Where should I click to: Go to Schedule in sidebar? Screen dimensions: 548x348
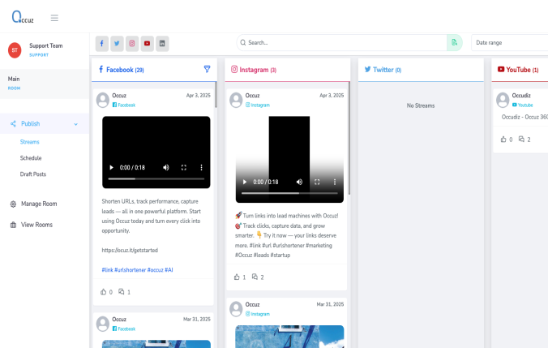tap(31, 158)
